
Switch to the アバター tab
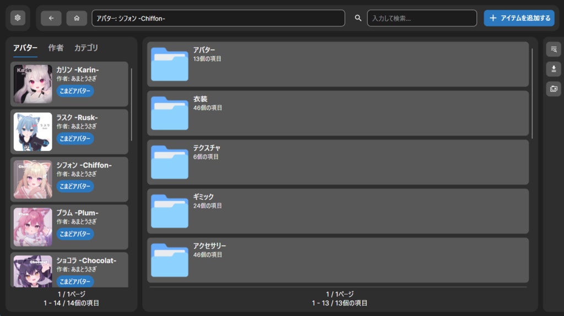[x=25, y=48]
